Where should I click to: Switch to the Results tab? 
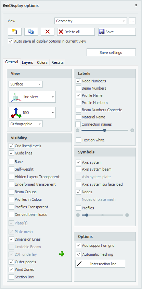[57, 62]
